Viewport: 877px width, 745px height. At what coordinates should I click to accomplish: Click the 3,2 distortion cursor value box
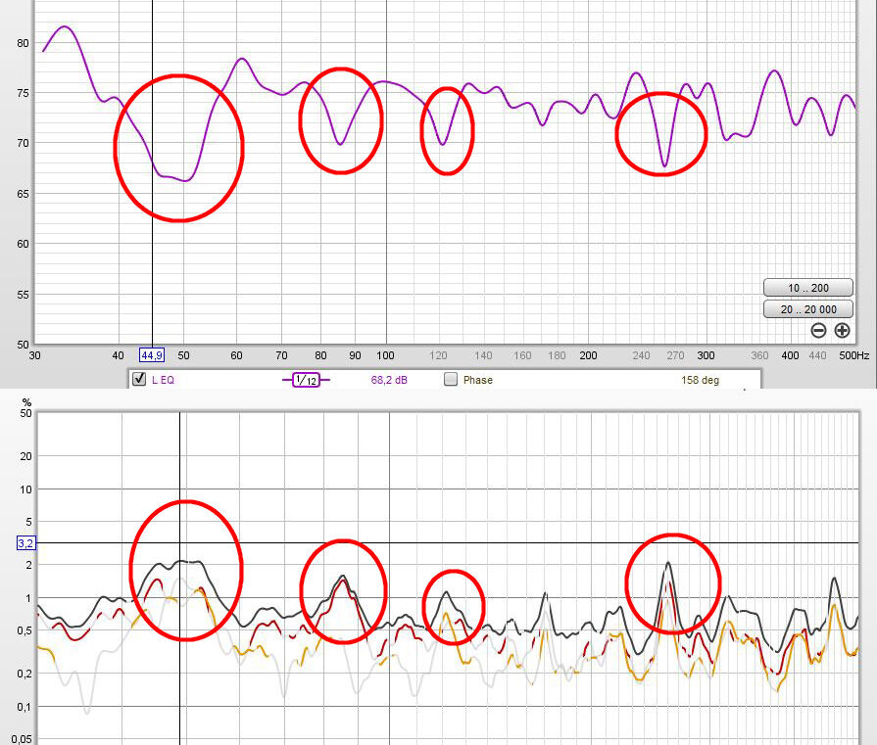25,543
